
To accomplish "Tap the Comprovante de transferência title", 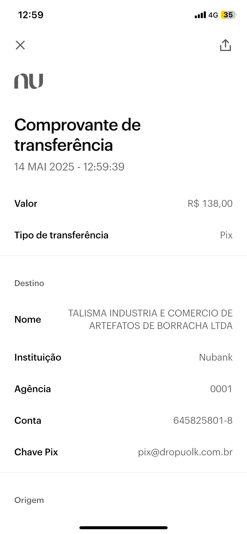I will (78, 135).
